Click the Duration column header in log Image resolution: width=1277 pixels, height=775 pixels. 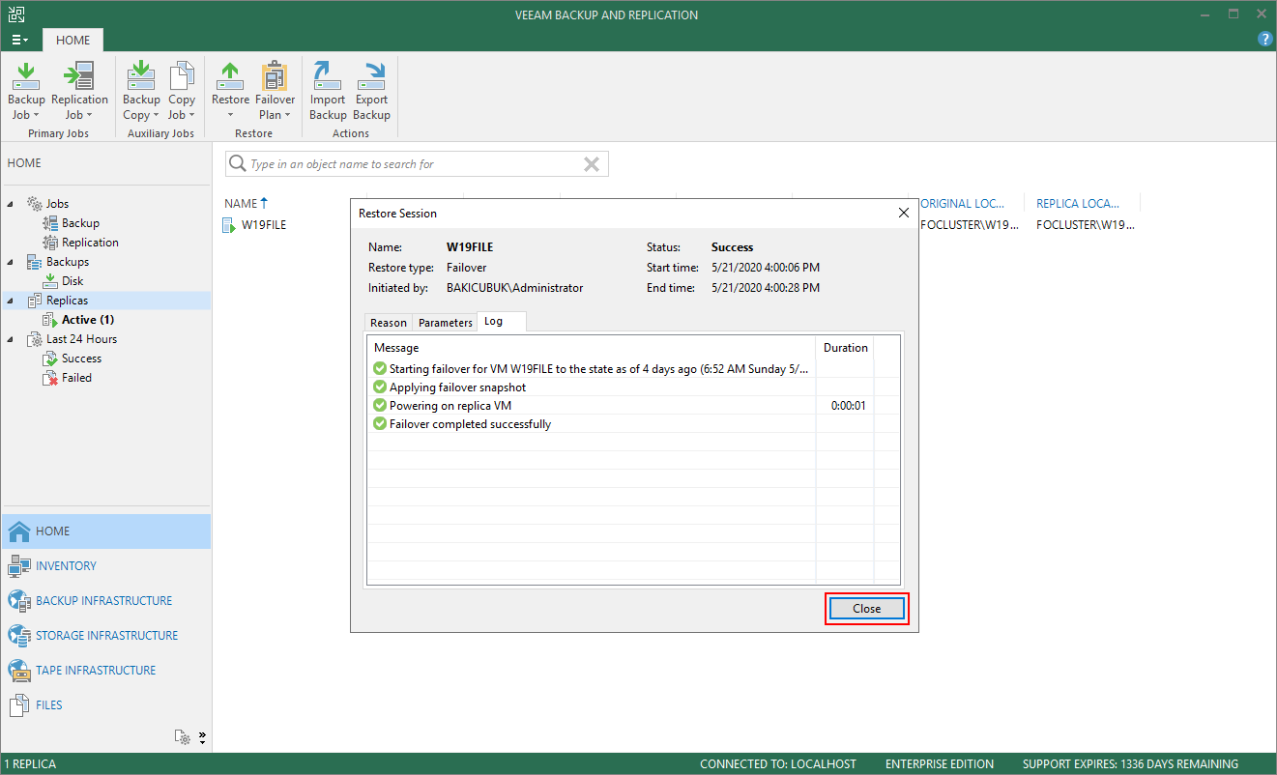(846, 348)
